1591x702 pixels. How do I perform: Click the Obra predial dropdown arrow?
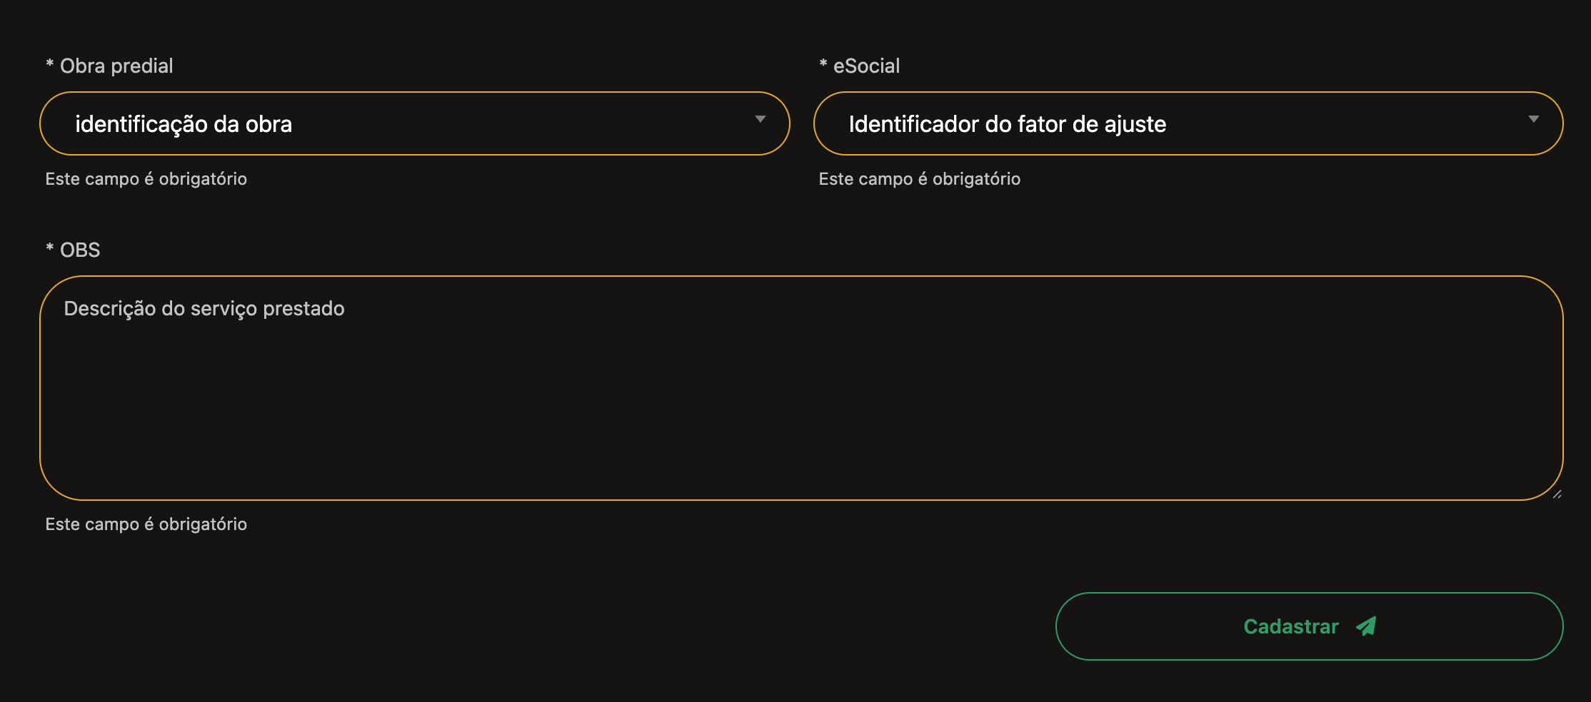point(761,119)
